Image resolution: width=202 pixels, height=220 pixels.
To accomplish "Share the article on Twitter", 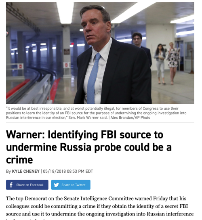I will tap(71, 185).
